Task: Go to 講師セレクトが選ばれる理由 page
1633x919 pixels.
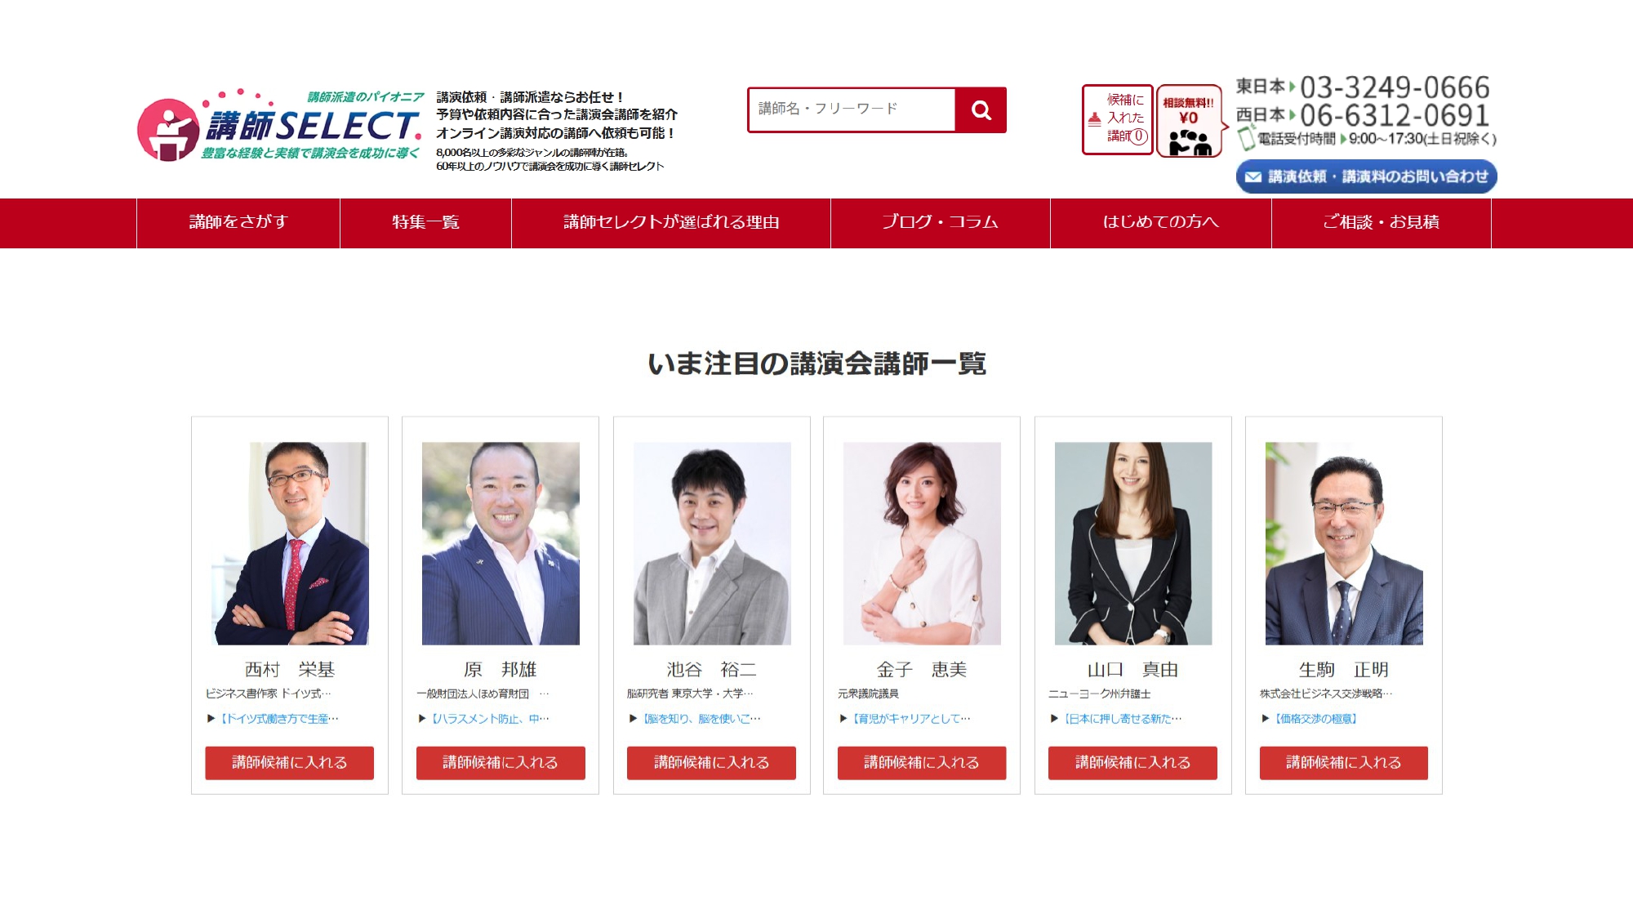Action: pyautogui.click(x=671, y=222)
